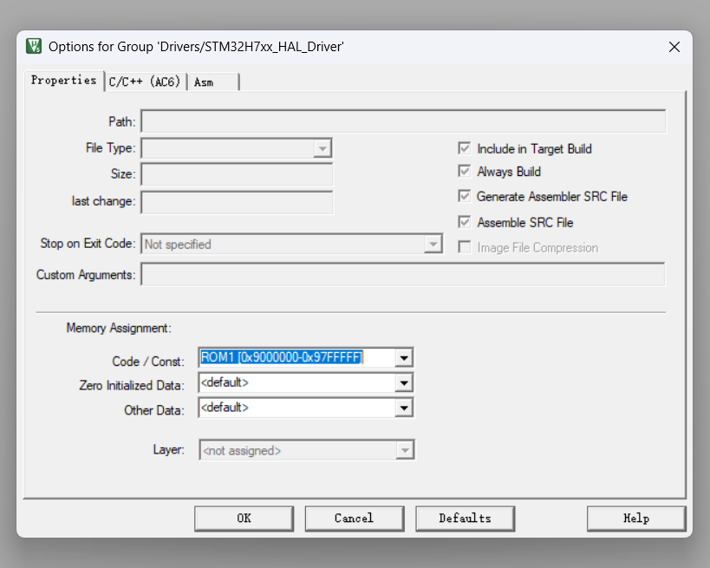
Task: Toggle Include in Target Build checkbox
Action: [x=464, y=148]
